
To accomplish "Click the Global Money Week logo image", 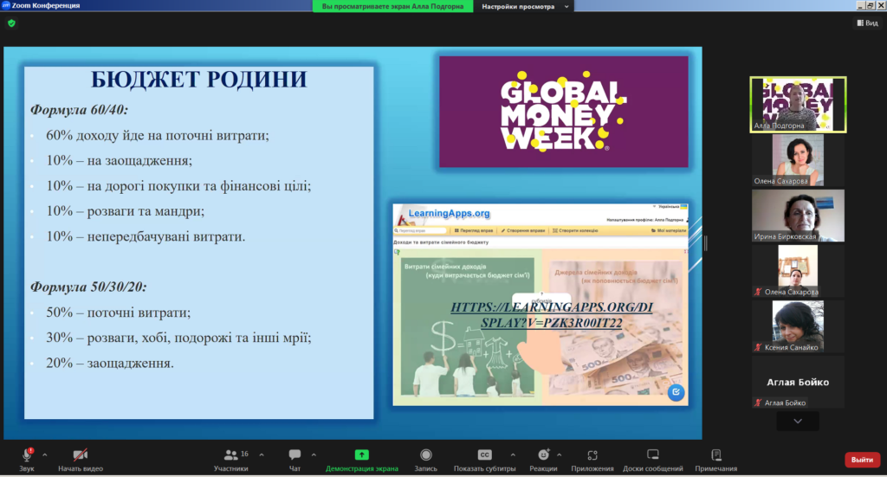I will pos(564,112).
